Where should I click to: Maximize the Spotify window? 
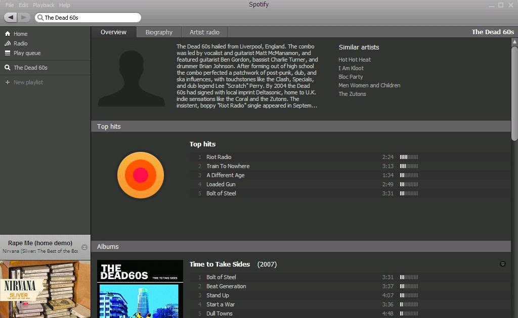pos(501,5)
